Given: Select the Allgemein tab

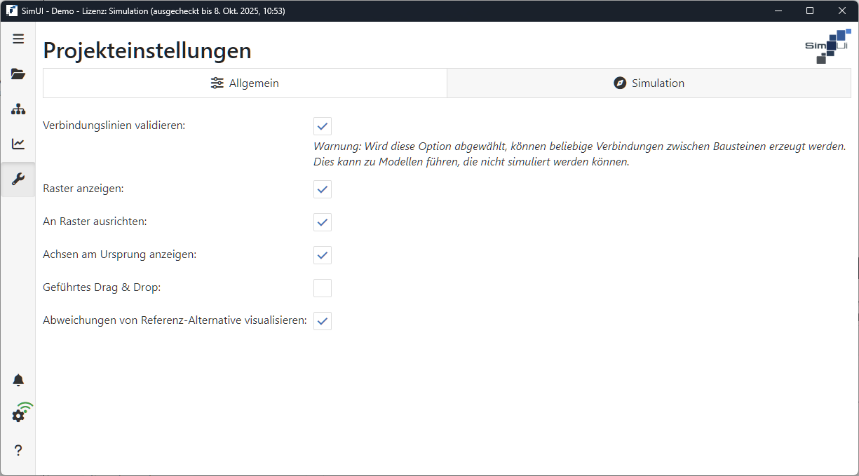Looking at the screenshot, I should [x=245, y=83].
